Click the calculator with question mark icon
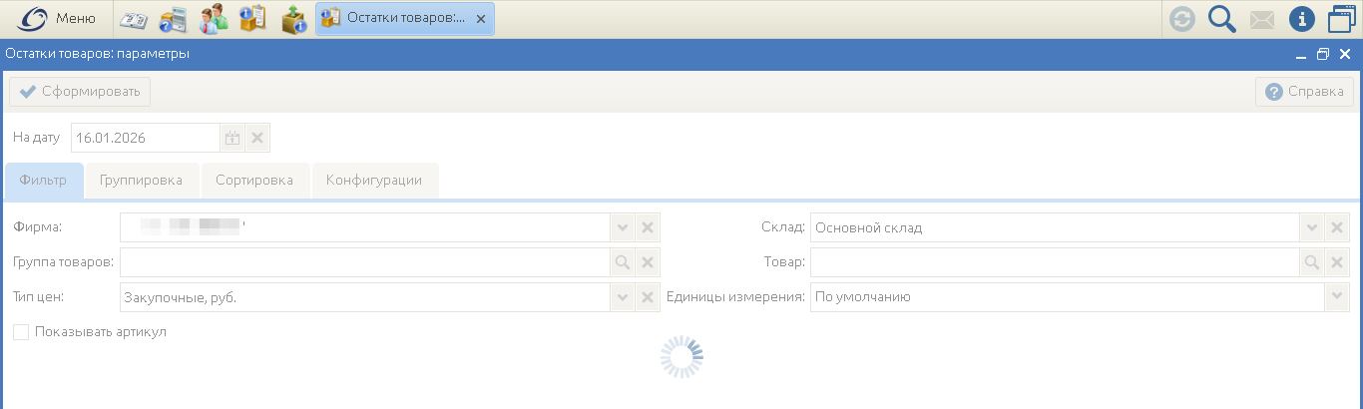This screenshot has height=409, width=1363. click(x=173, y=19)
